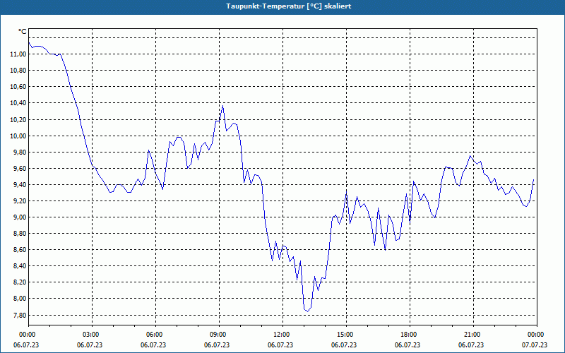The image size is (565, 353).
Task: Click the curve's lowest point below 8,00
Action: (x=307, y=311)
